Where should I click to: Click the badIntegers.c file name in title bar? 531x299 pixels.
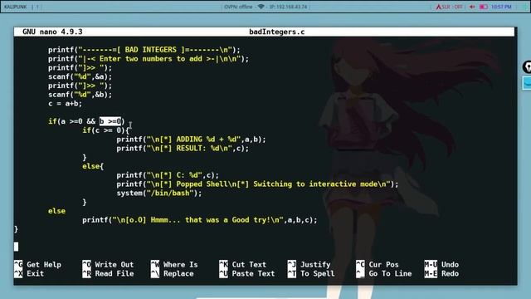click(276, 32)
